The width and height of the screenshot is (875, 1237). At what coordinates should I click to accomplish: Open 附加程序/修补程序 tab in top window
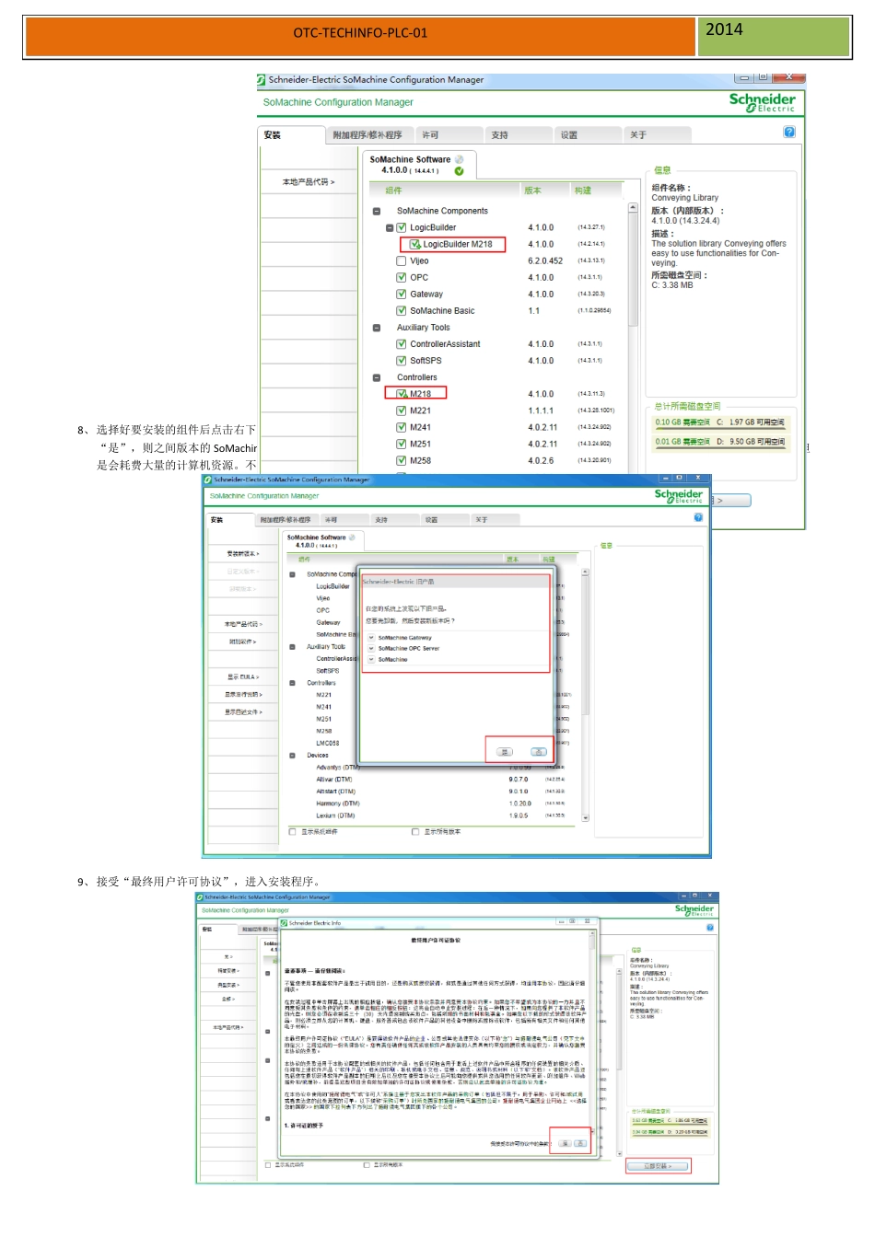coord(368,135)
